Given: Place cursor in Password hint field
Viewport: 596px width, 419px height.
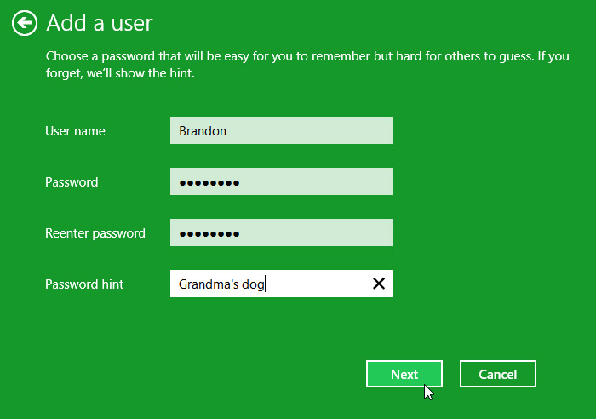Looking at the screenshot, I should point(315,284).
